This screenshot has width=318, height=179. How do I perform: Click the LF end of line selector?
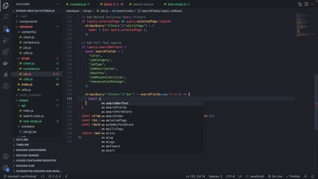[x=240, y=177]
